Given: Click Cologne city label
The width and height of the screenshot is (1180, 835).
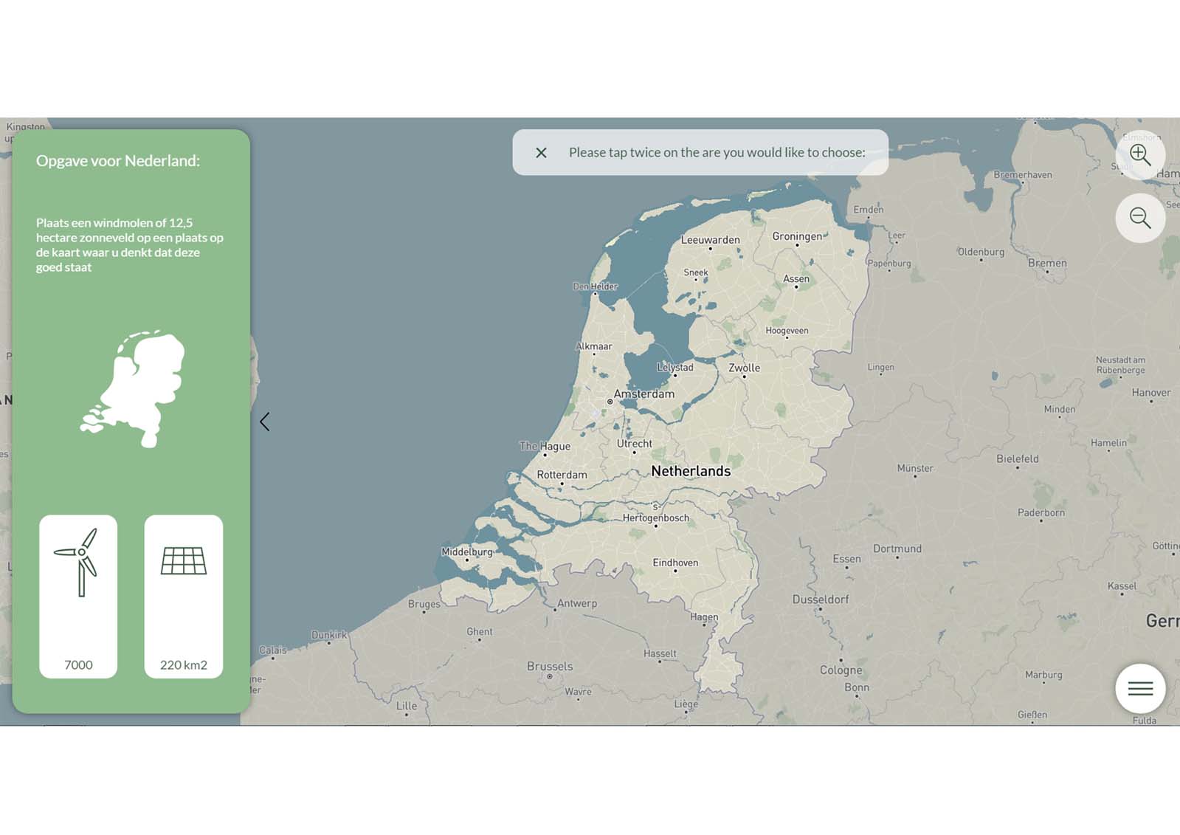Looking at the screenshot, I should pos(841,670).
